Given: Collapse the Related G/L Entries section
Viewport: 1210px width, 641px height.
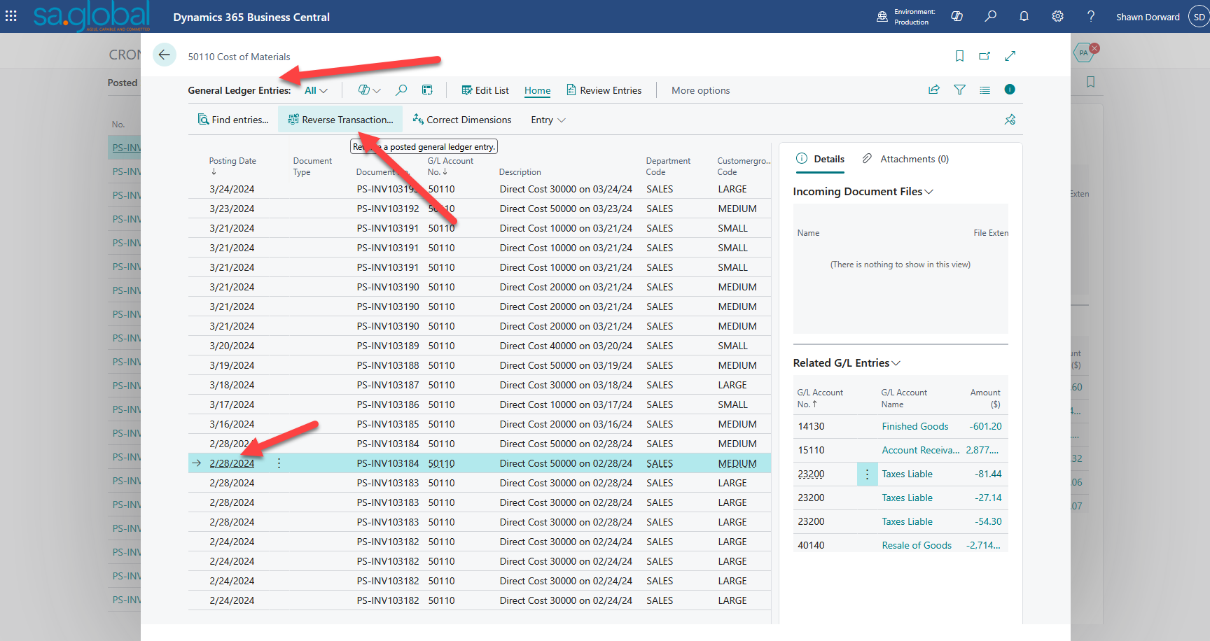Looking at the screenshot, I should [846, 362].
